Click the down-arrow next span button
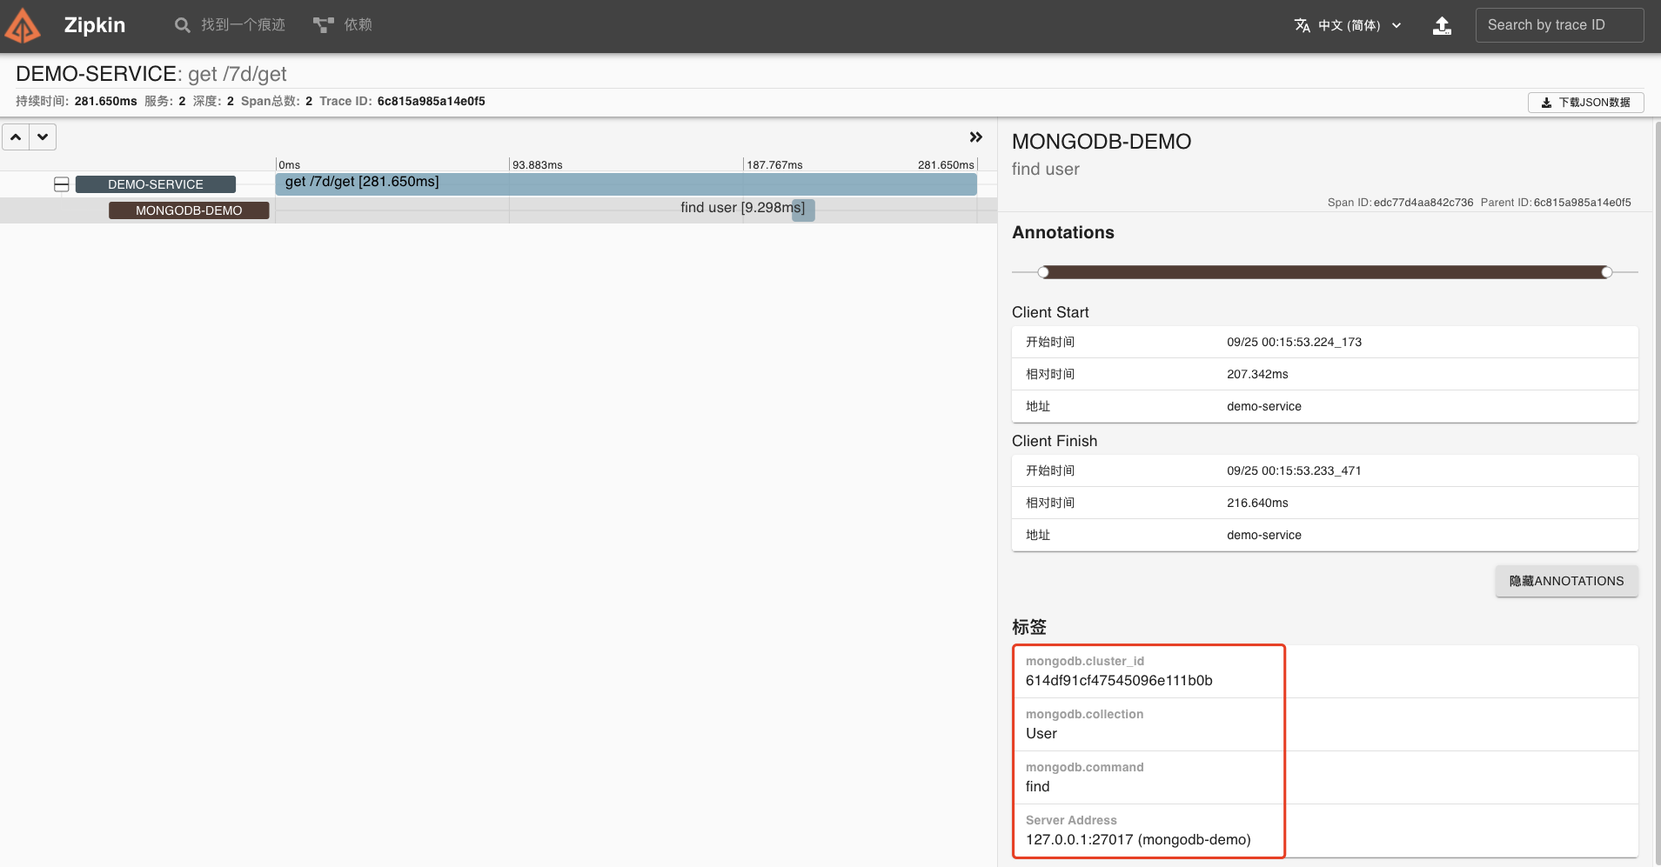Viewport: 1661px width, 867px height. click(43, 137)
